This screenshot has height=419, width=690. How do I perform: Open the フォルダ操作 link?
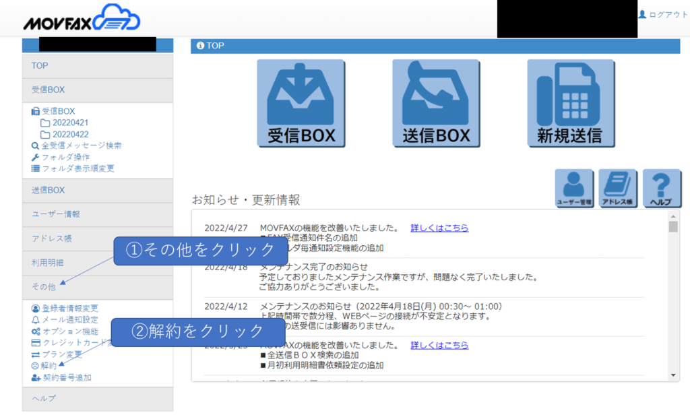click(65, 157)
